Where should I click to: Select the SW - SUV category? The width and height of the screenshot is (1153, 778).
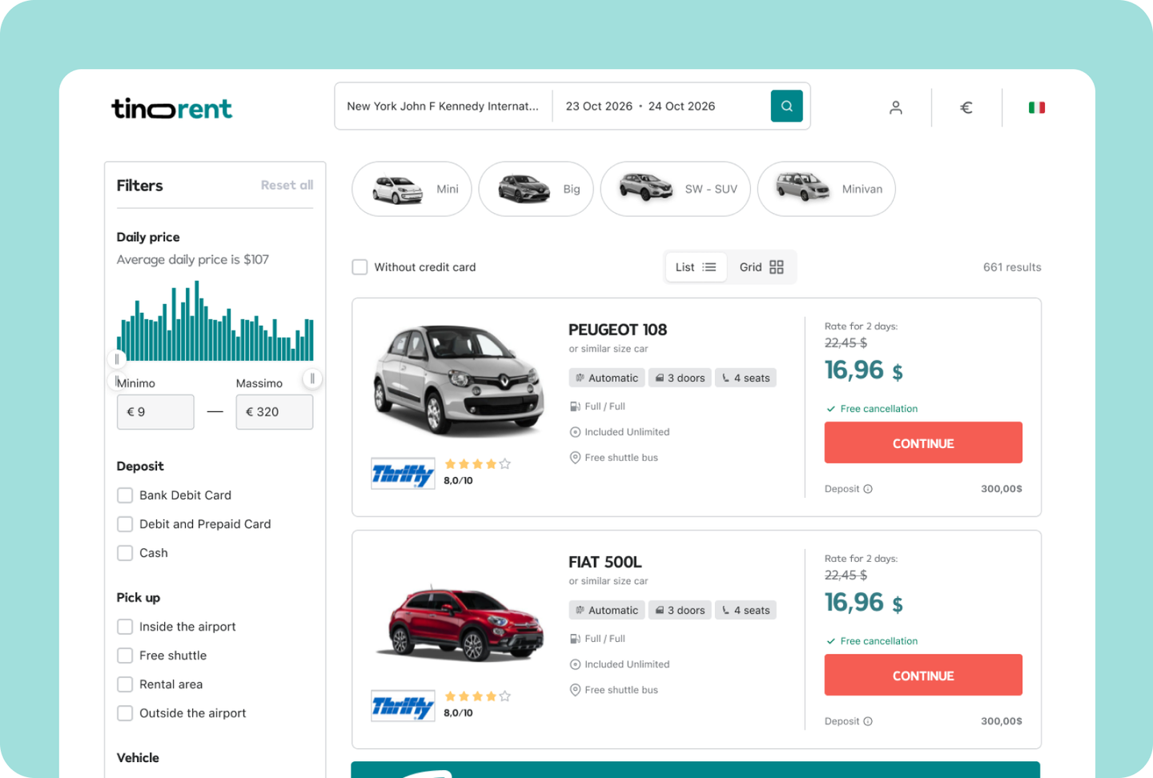[675, 189]
